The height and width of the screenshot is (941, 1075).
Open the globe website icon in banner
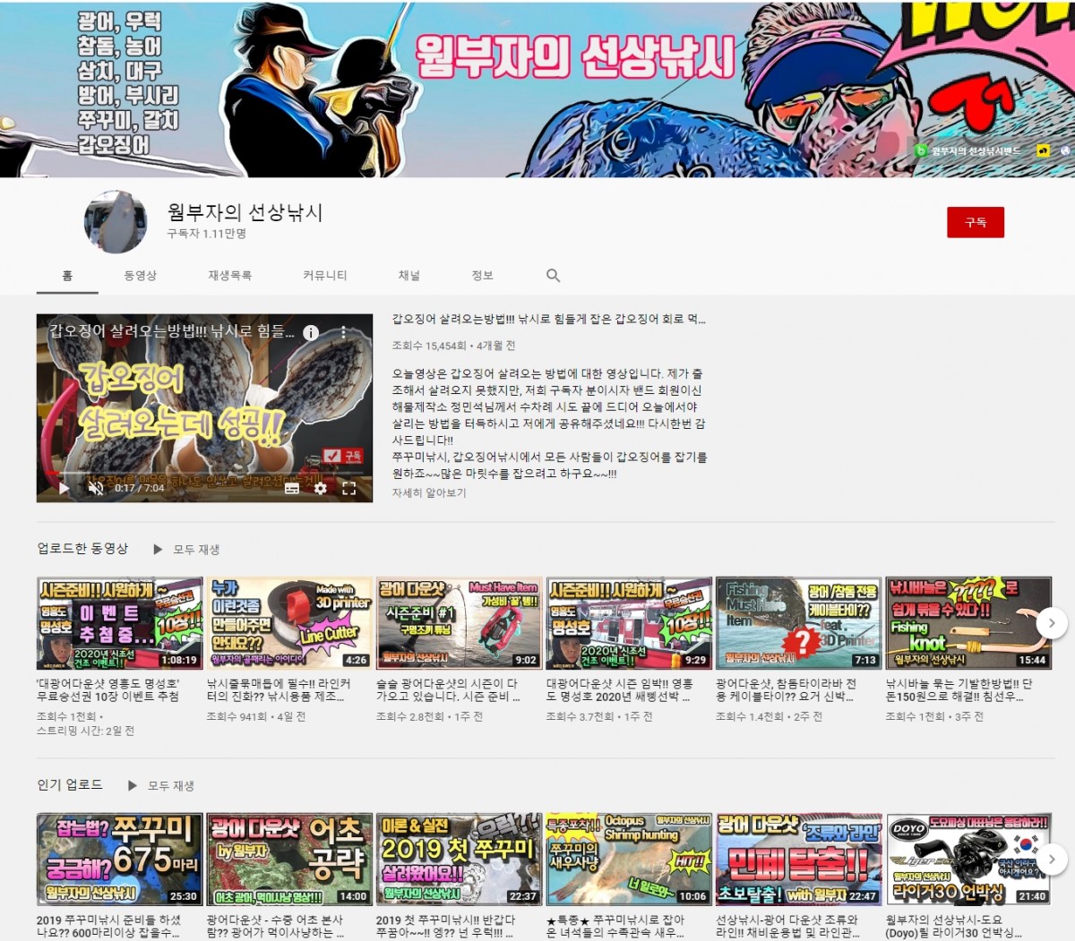[x=1065, y=151]
